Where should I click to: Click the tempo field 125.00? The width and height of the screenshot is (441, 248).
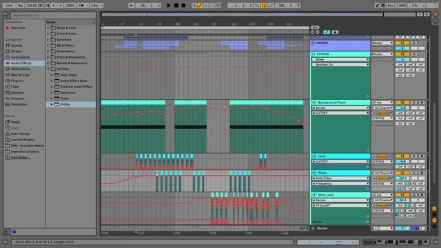pos(32,6)
